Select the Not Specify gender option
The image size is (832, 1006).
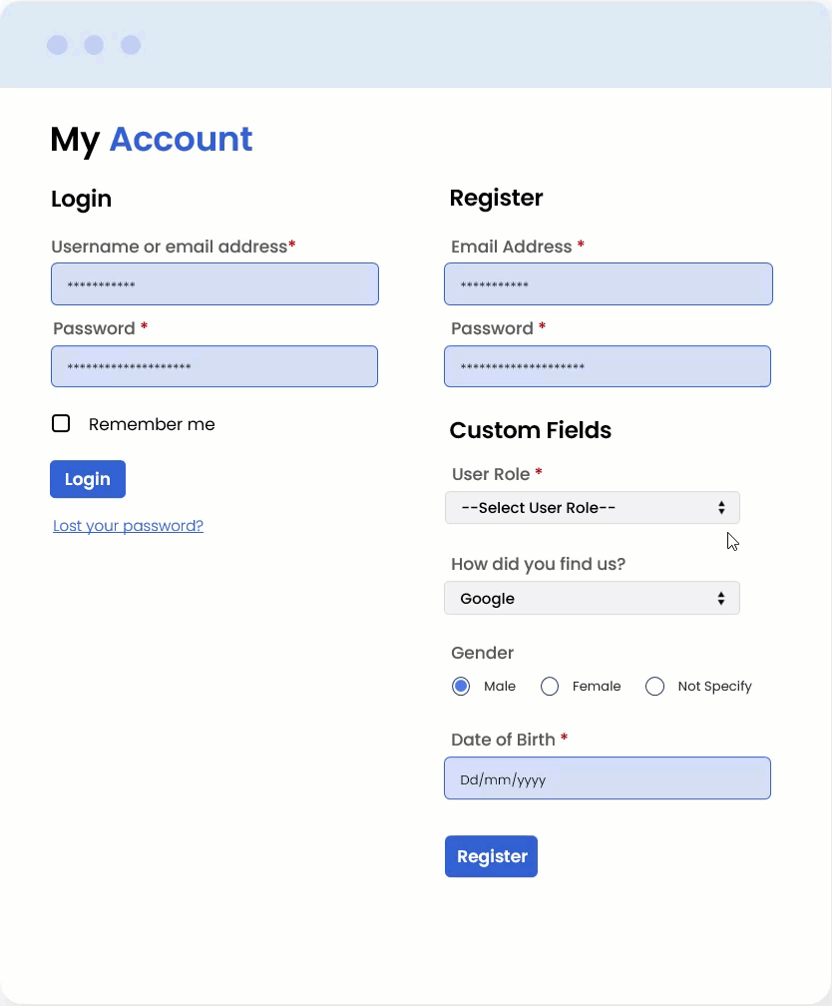654,687
